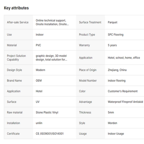Click the Key attributes heading
The width and height of the screenshot is (144, 144).
(x=16, y=8)
